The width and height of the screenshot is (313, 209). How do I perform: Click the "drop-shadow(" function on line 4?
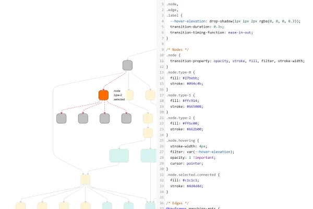coord(222,21)
